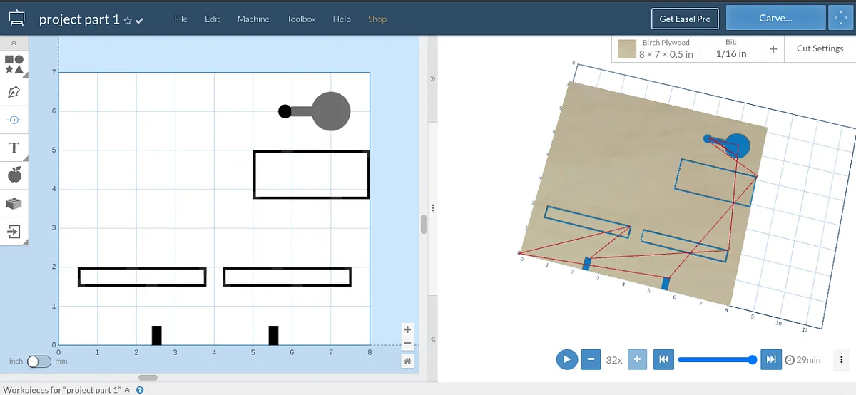
Task: Open the Icons library (apple icon)
Action: (x=14, y=175)
